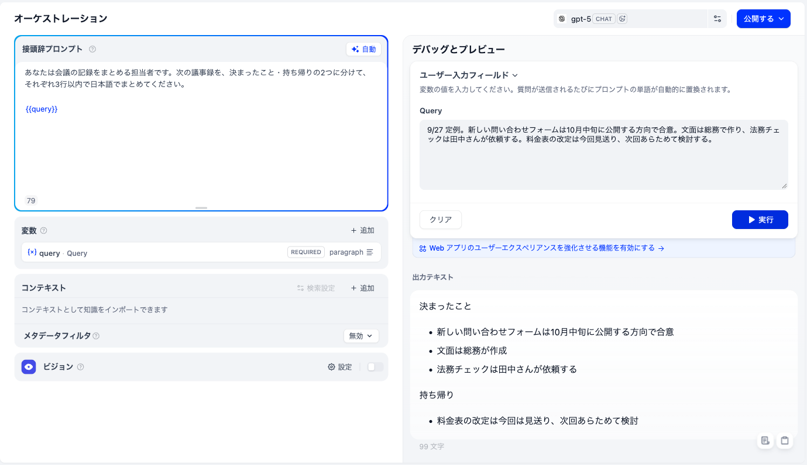Click the 実行 run button

point(760,220)
